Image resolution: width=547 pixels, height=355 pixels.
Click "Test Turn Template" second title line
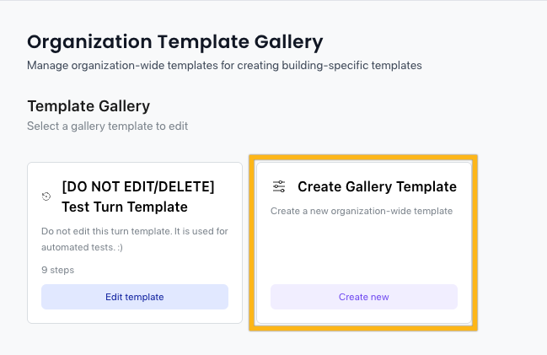coord(125,207)
